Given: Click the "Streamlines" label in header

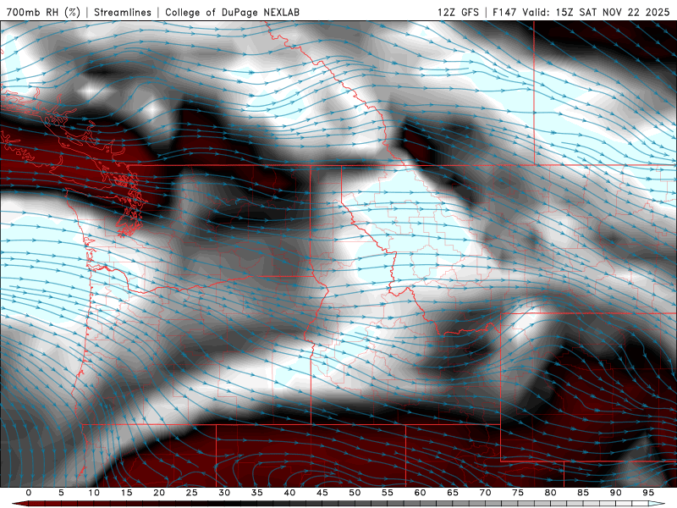Looking at the screenshot, I should (x=123, y=12).
